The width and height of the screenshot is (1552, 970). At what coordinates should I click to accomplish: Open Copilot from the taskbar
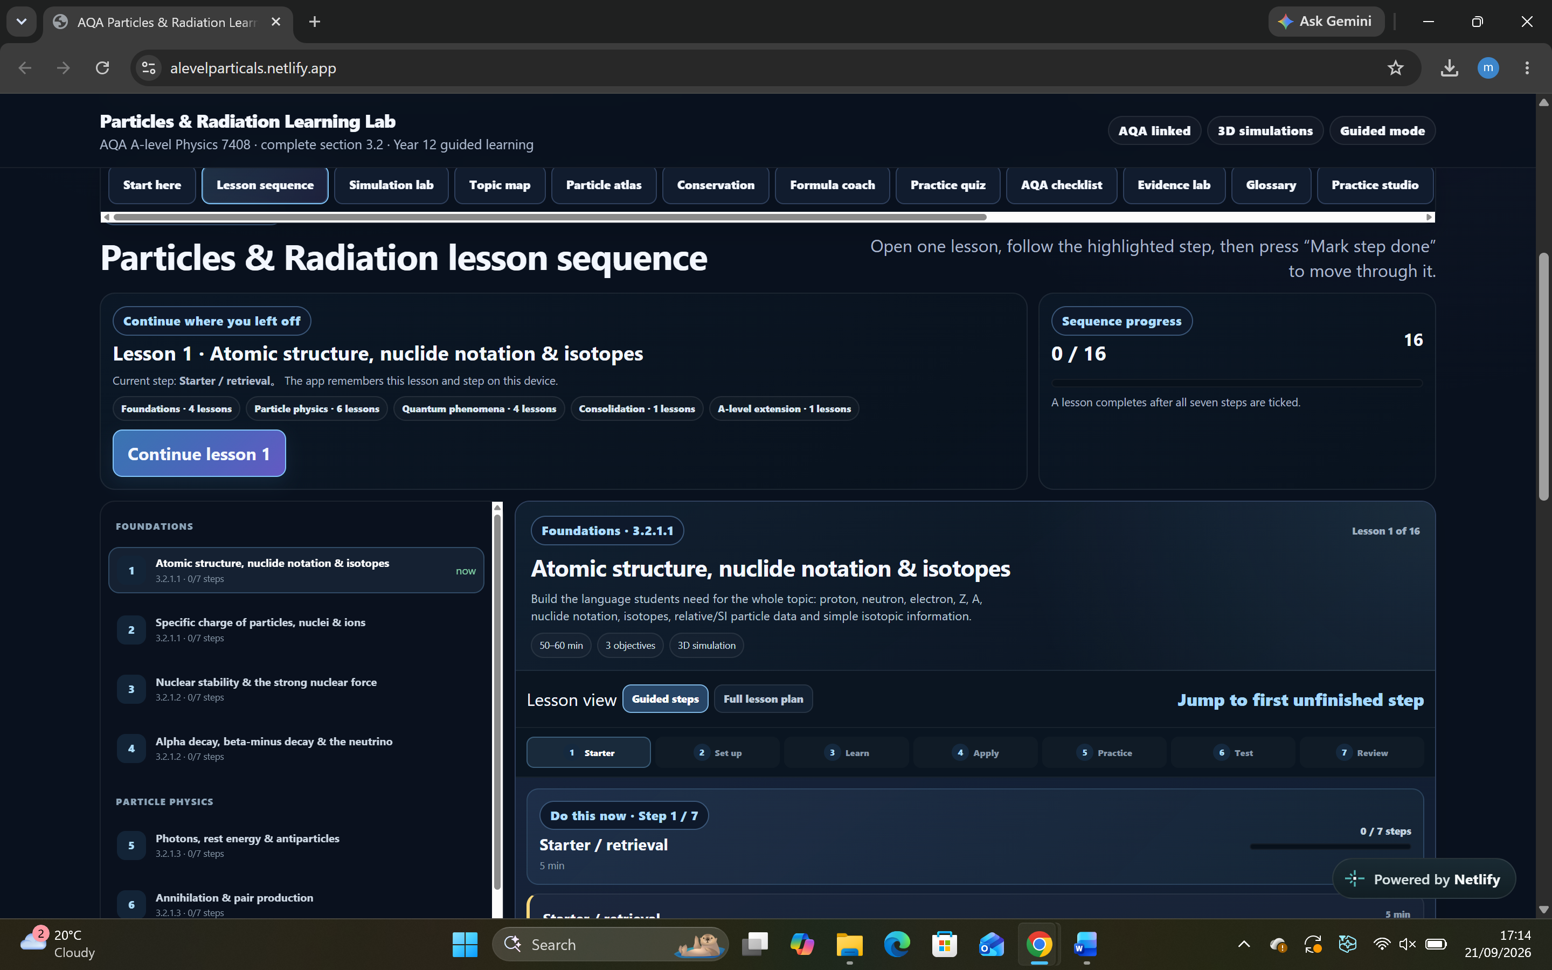pyautogui.click(x=802, y=944)
